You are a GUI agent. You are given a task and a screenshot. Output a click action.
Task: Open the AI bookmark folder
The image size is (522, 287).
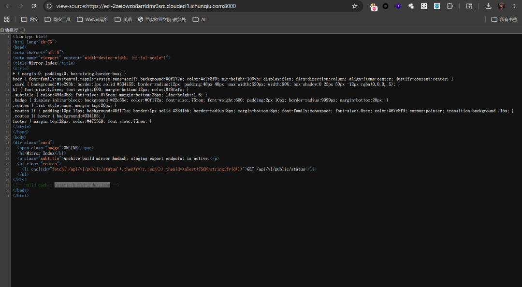click(x=199, y=19)
